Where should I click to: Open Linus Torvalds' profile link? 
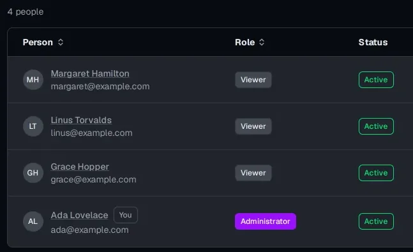pyautogui.click(x=81, y=120)
